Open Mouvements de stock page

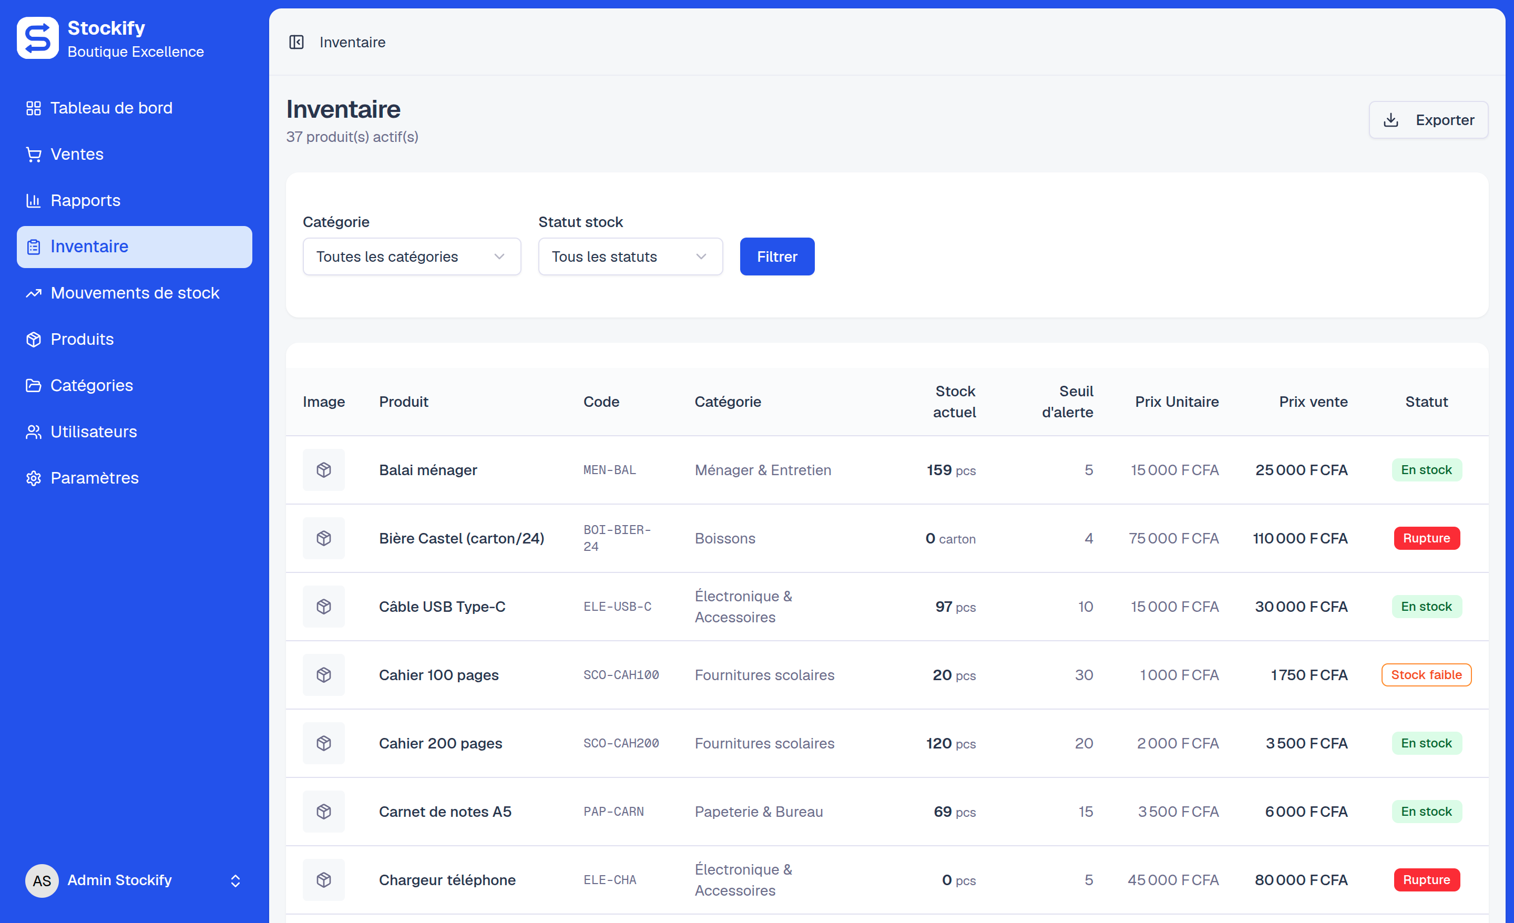point(134,293)
